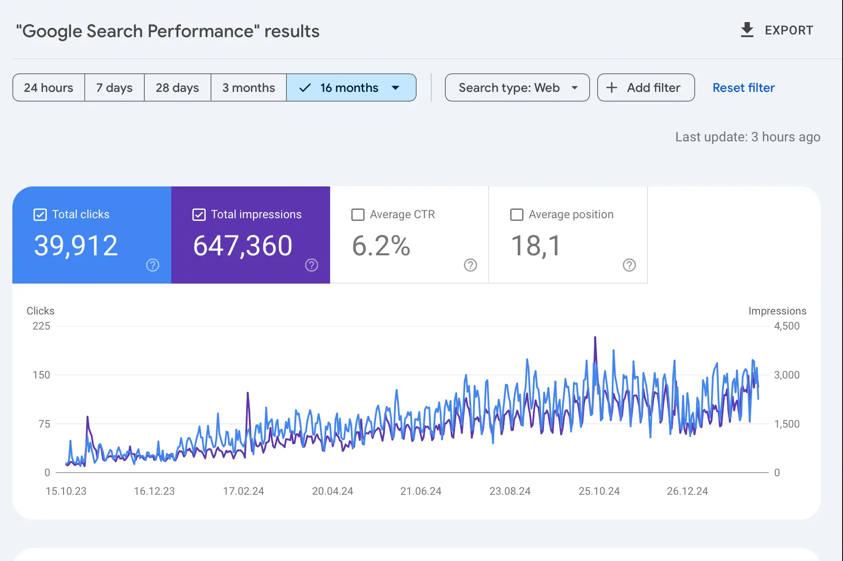Expand the 16 months dropdown arrow

coord(396,88)
